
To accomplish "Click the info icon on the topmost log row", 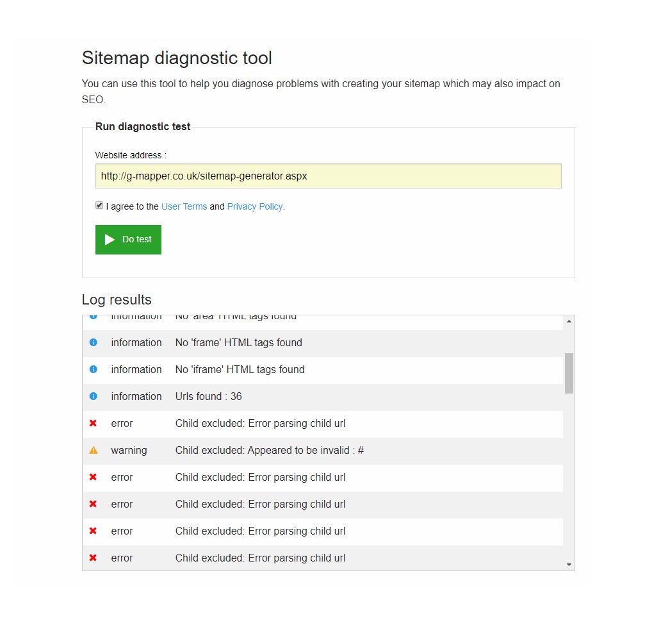I will (94, 316).
